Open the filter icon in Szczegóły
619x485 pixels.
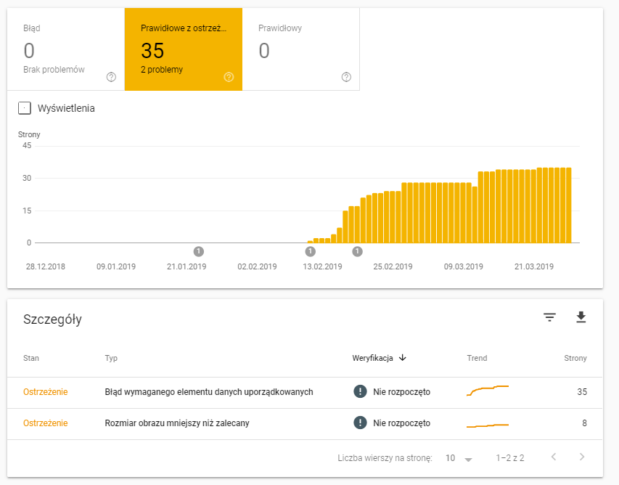[x=550, y=317]
